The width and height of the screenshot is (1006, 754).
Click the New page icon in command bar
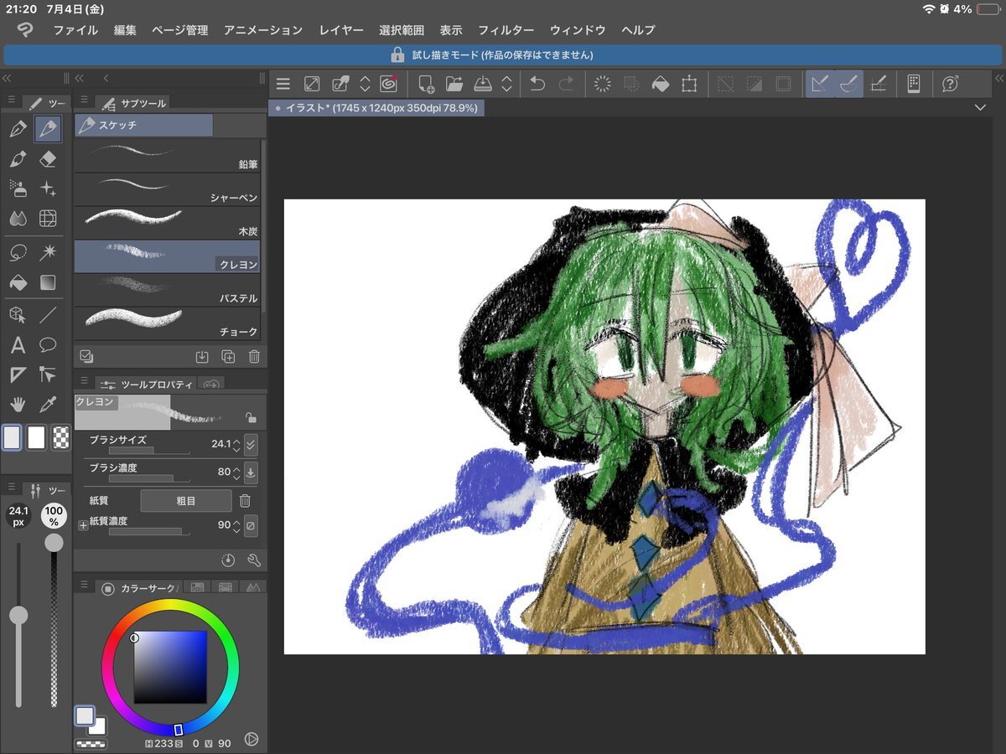coord(427,84)
